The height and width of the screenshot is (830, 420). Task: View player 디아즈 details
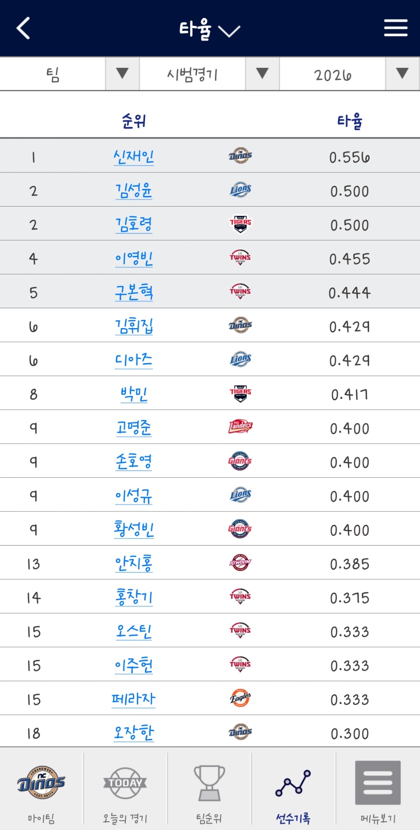click(x=133, y=360)
